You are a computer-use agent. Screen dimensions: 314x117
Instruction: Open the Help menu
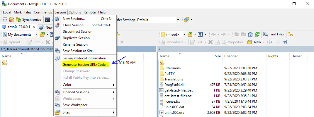[102, 12]
